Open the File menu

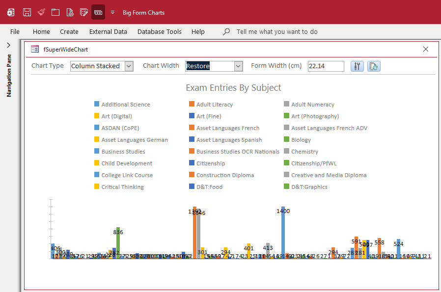15,32
